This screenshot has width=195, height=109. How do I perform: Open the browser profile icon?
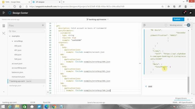tap(186, 6)
